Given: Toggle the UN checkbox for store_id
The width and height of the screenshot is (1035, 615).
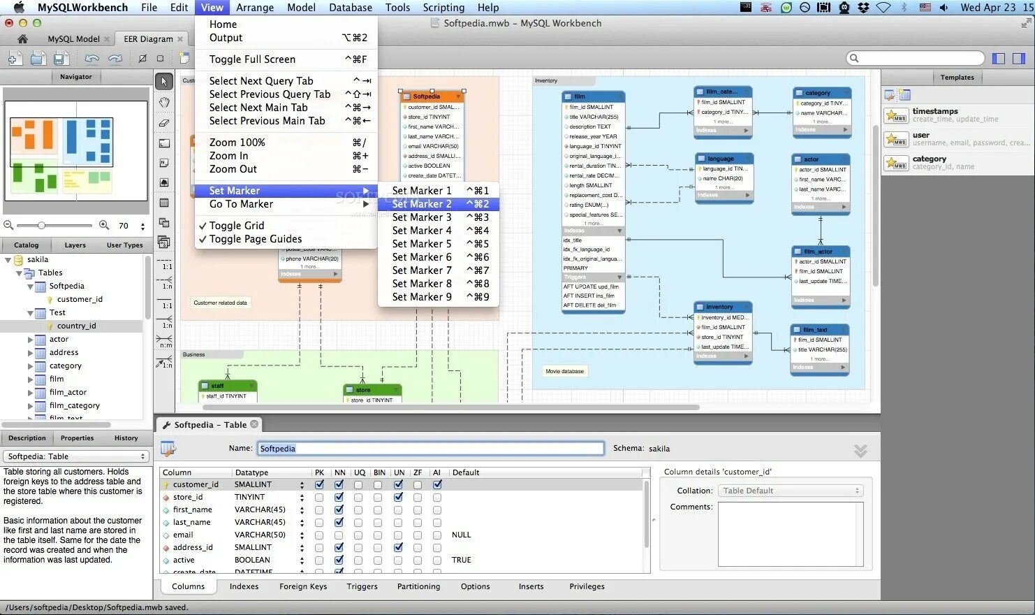Looking at the screenshot, I should 398,497.
